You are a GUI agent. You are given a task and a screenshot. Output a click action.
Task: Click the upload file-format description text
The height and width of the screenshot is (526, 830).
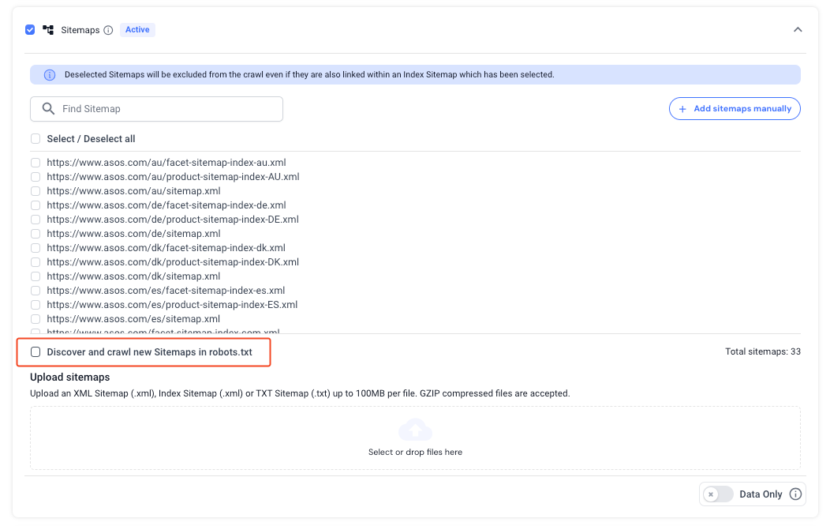[300, 393]
